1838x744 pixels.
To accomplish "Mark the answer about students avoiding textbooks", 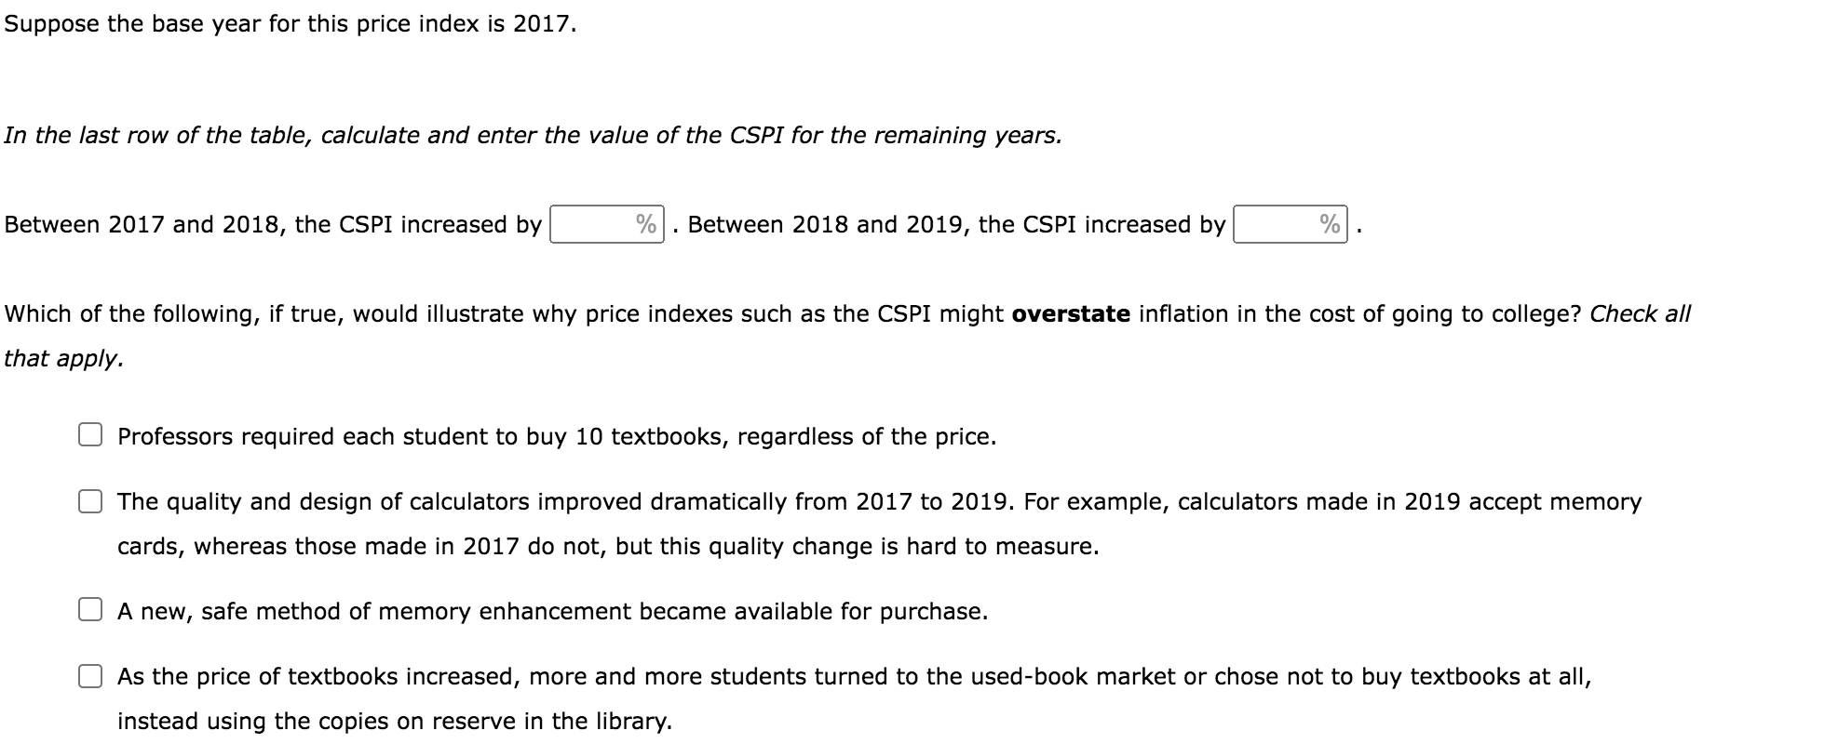I will (91, 673).
